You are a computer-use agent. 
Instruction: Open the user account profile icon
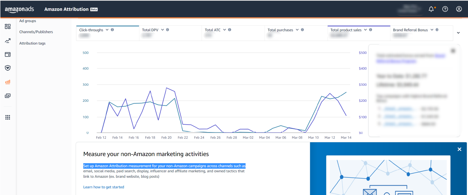[x=459, y=9]
